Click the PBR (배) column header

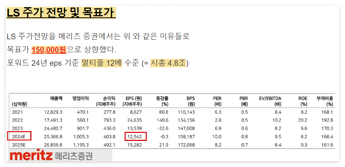[243, 101]
